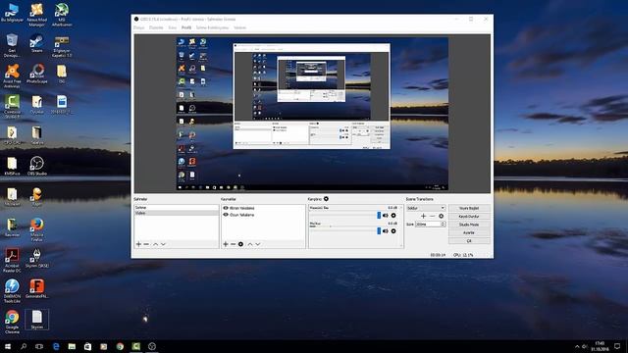Open the Profil menu
Viewport: 628px width, 353px height.
[186, 27]
